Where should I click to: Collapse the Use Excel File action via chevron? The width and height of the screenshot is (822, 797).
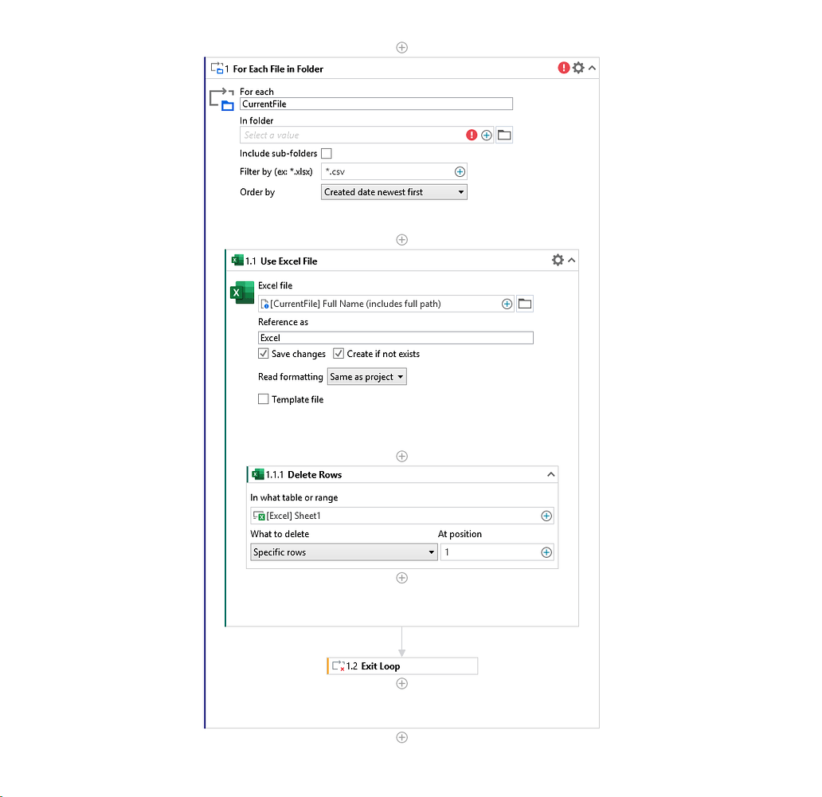pos(570,260)
